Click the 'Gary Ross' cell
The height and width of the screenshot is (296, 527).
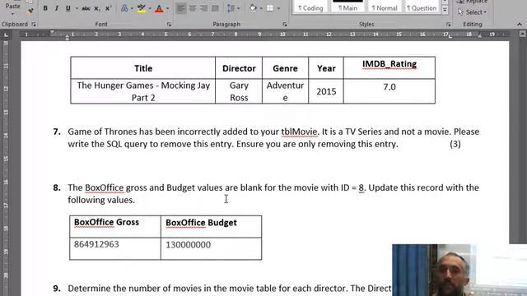tap(239, 91)
